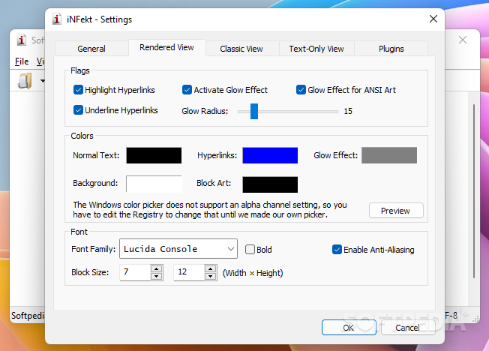Click the folder open icon in background window
Screen dimensions: 489x351
(25, 81)
